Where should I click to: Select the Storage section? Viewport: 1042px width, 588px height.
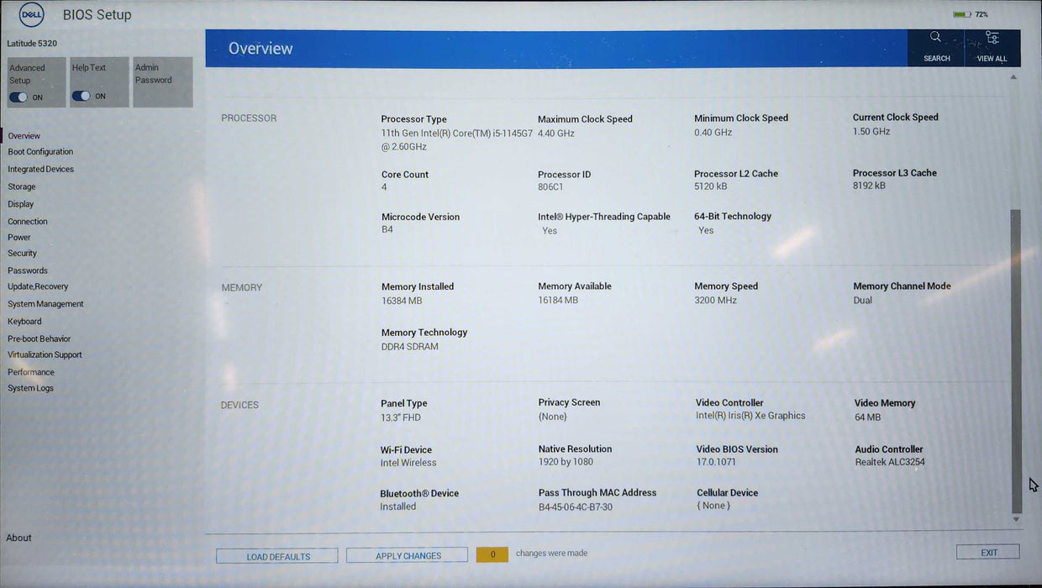coord(21,186)
